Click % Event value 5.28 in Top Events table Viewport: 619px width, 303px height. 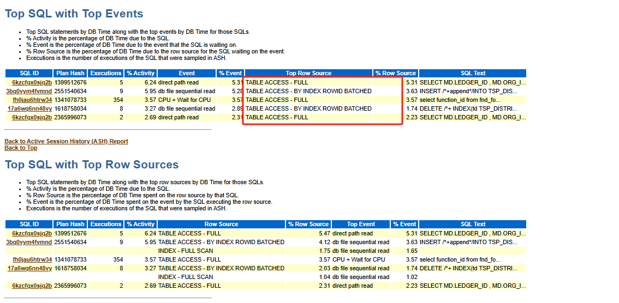[x=237, y=91]
